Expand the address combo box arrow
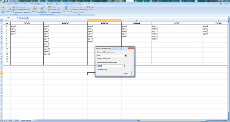Viewport: 230px width, 122px height. 123,66
